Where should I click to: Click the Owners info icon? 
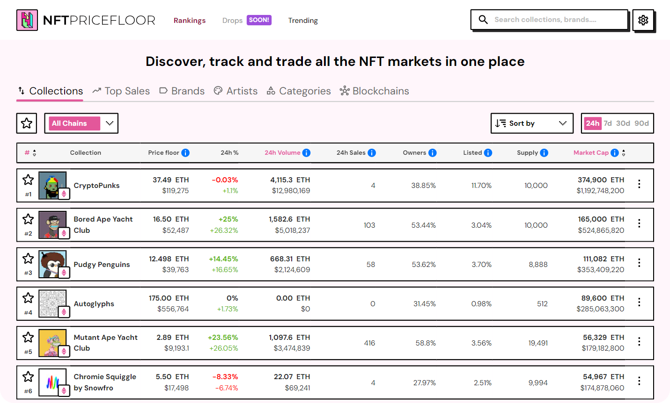click(433, 153)
